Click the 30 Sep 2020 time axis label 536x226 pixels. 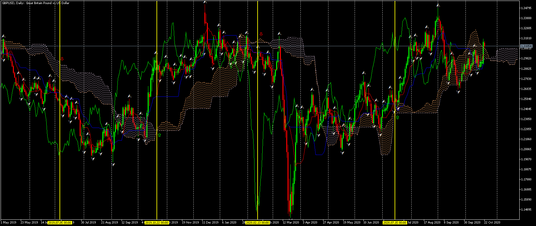(x=472, y=223)
